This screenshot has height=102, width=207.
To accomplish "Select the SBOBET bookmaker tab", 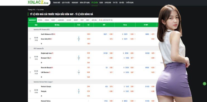I will [76, 20].
